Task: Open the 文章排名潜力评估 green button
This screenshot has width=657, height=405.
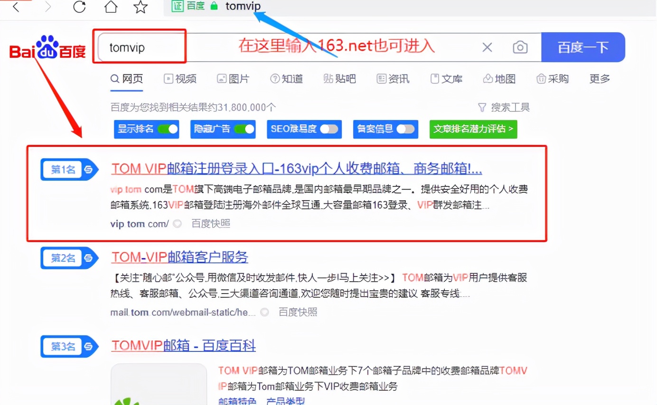Action: coord(473,129)
